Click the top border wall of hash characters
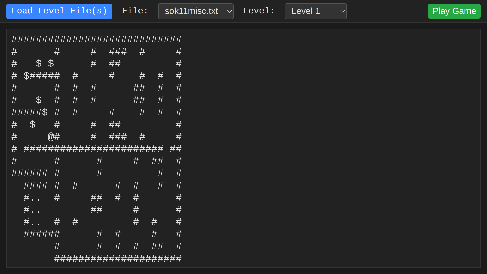This screenshot has width=487, height=274. [x=96, y=39]
